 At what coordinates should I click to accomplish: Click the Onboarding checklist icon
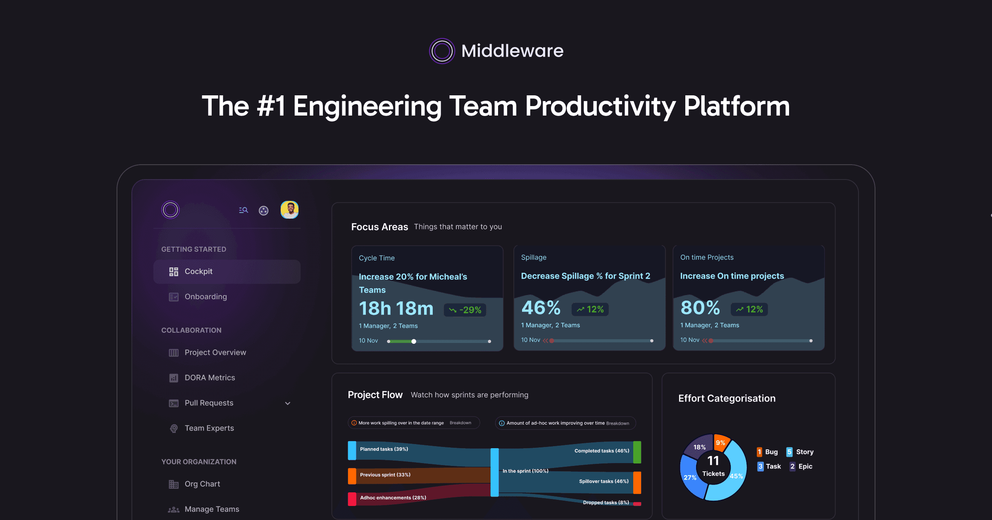pyautogui.click(x=174, y=297)
